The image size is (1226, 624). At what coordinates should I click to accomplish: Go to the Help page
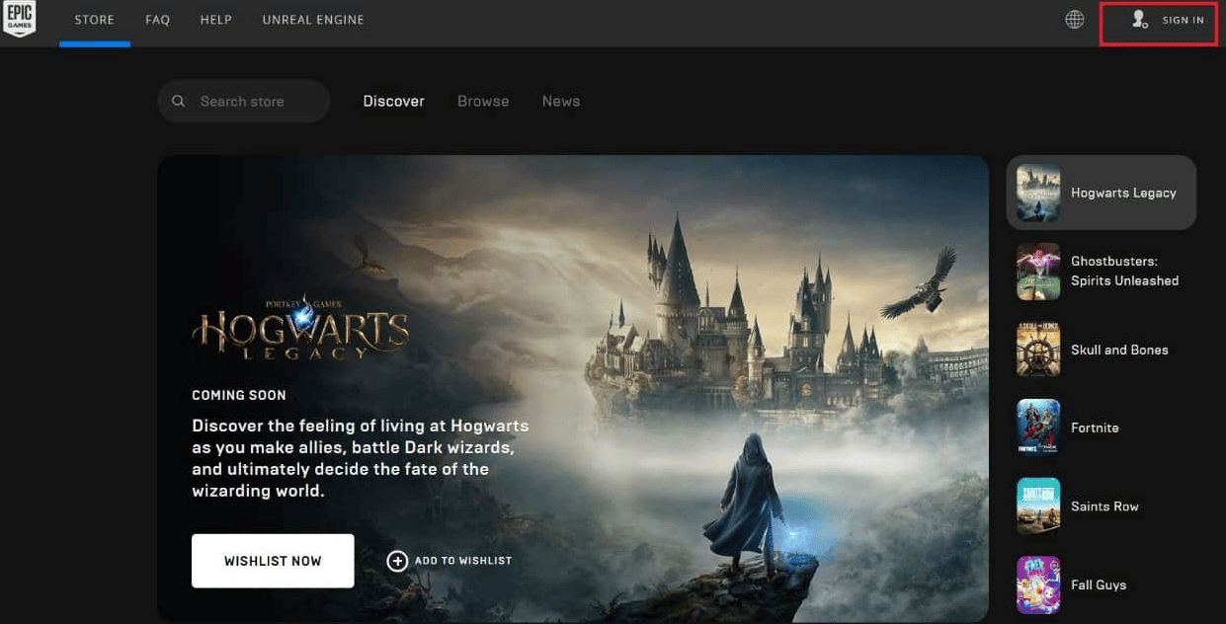[216, 20]
